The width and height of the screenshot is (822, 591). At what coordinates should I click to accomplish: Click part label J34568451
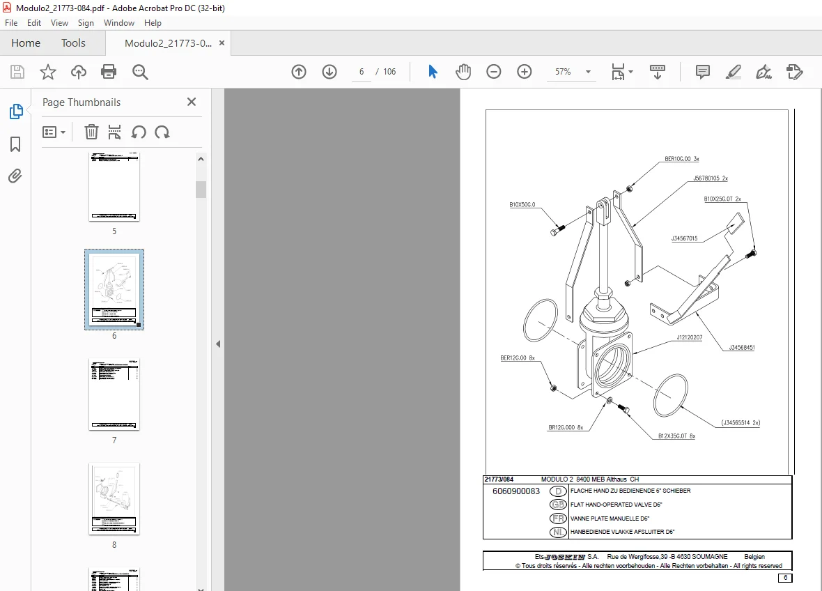[x=741, y=348]
